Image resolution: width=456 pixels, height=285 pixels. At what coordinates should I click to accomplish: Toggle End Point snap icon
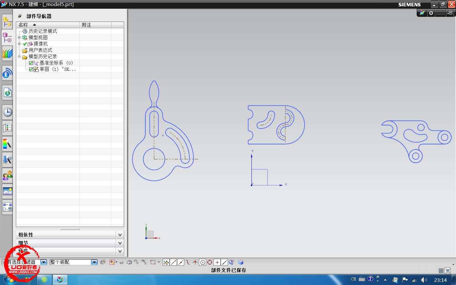coord(173,262)
